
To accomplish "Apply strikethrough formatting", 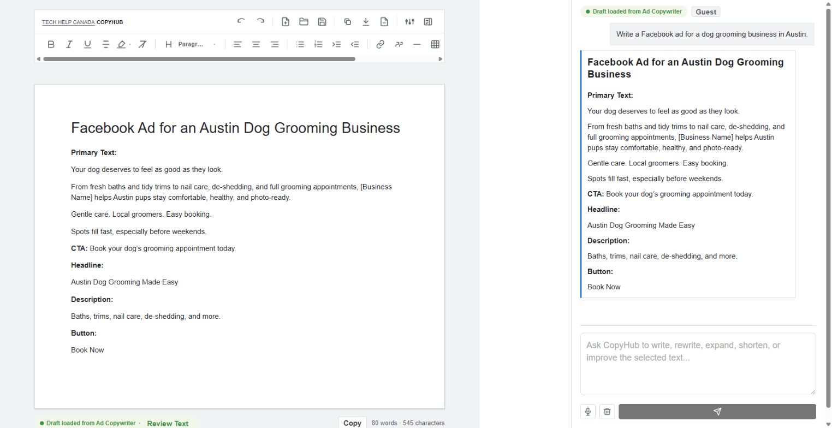I will [106, 44].
